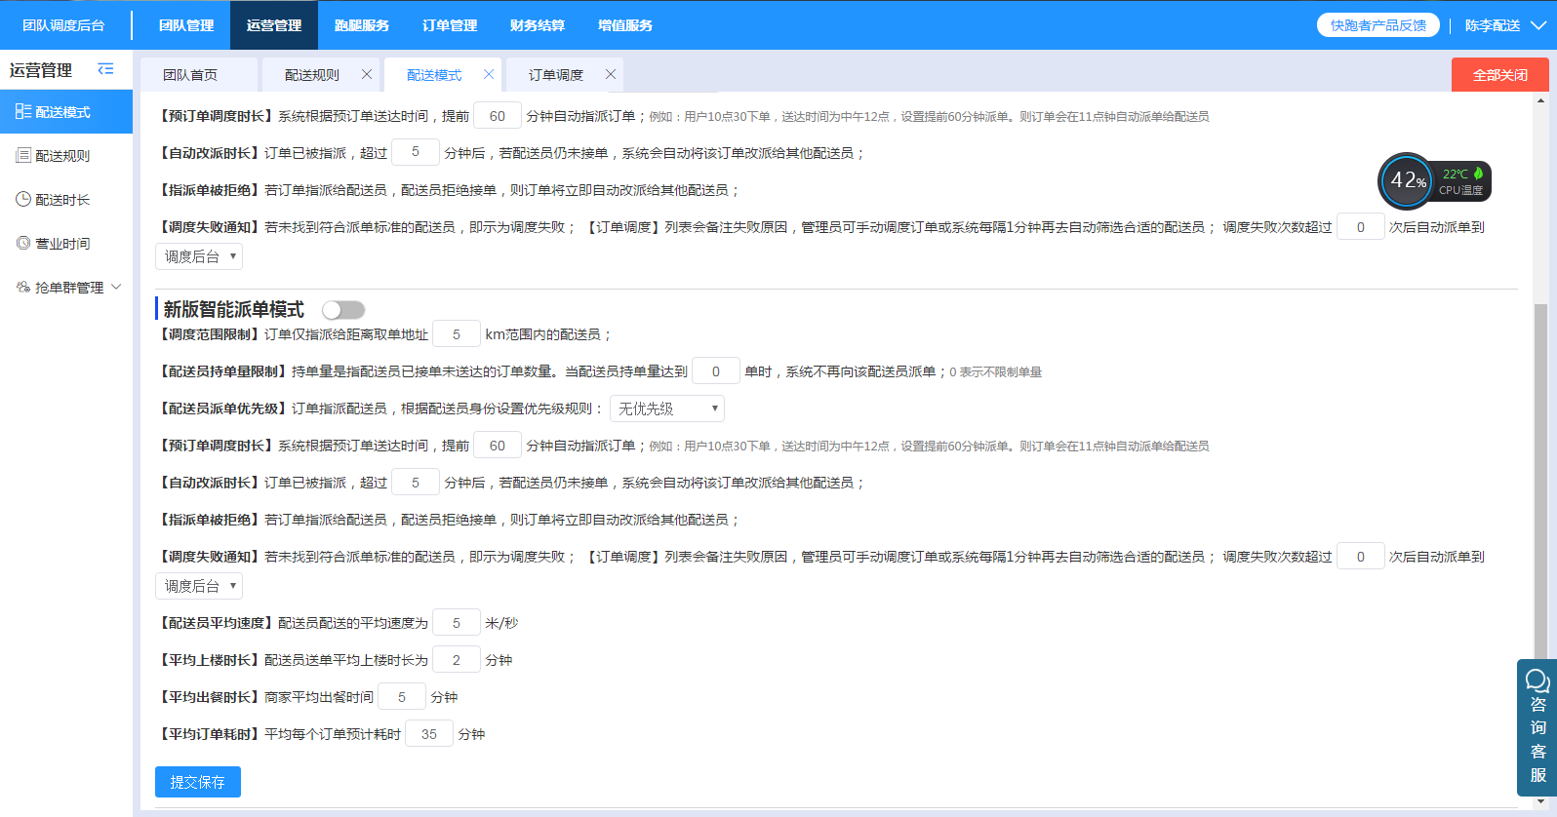The height and width of the screenshot is (817, 1557).
Task: Open the lower 调度后台 dropdown
Action: (x=199, y=586)
